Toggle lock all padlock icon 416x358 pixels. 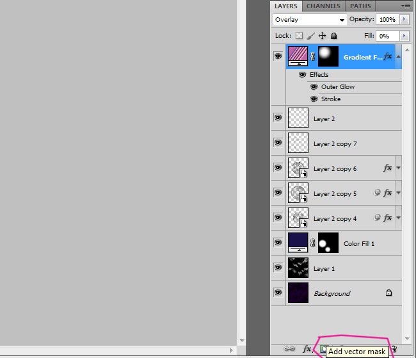[x=333, y=36]
